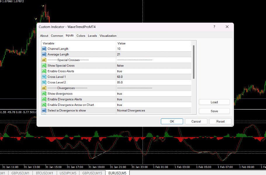Click the Enable Divergence Arrow on Chart icon

pyautogui.click(x=44, y=105)
